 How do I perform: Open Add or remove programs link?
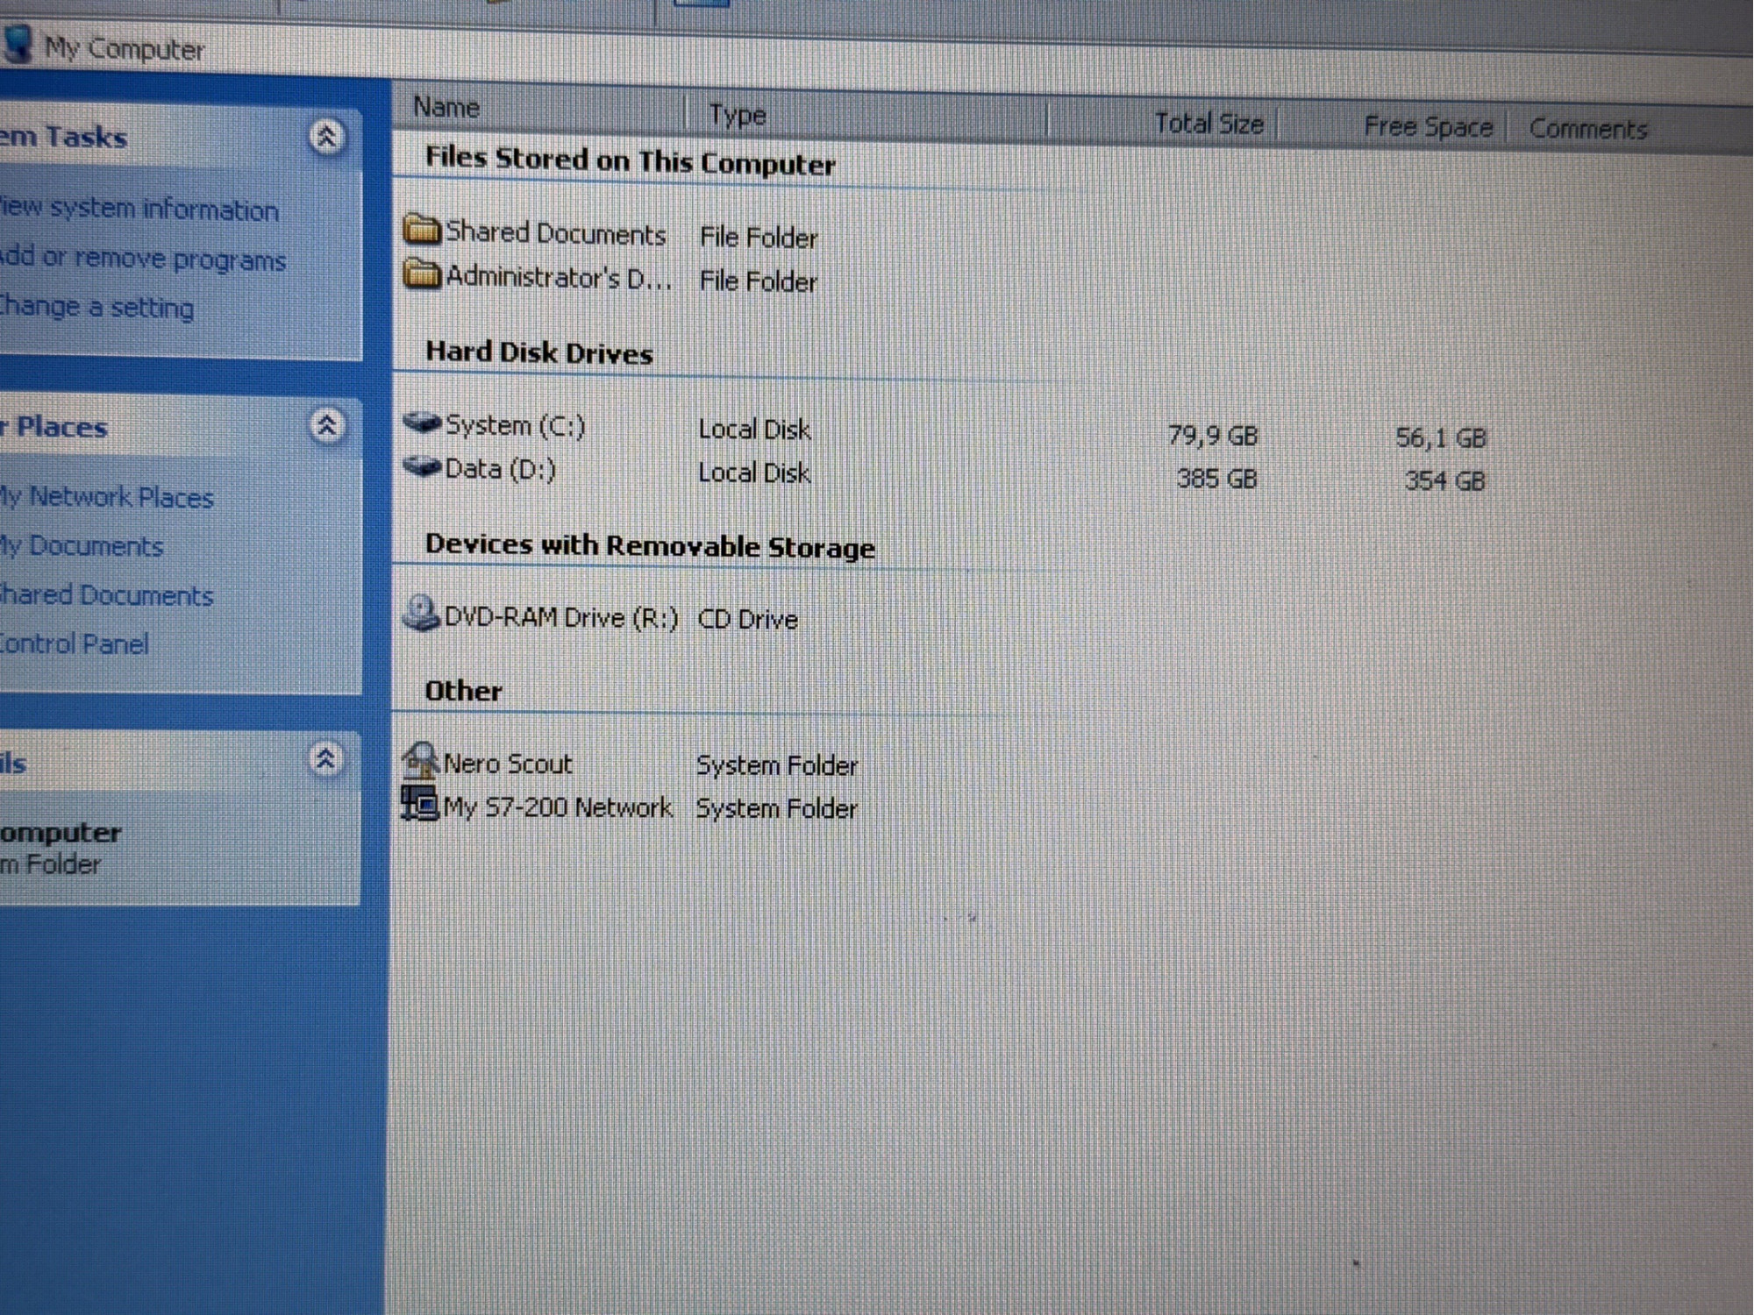pyautogui.click(x=145, y=259)
